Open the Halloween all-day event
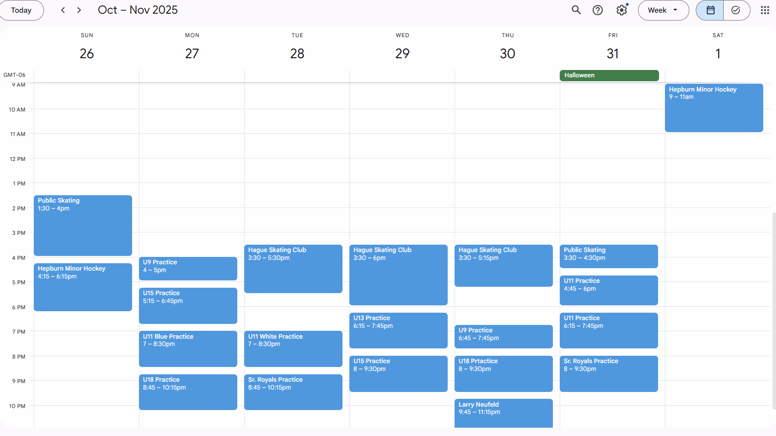The height and width of the screenshot is (436, 776). tap(609, 75)
